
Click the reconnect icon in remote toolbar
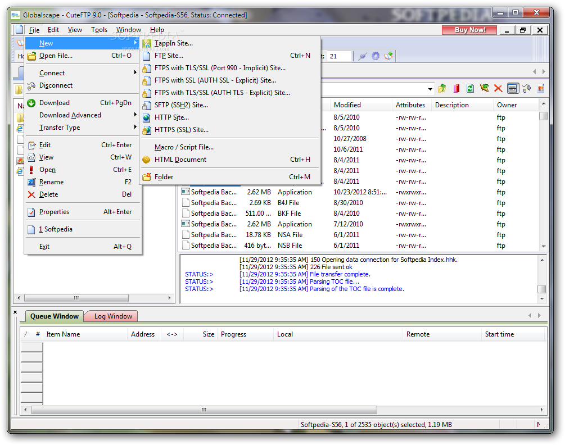(526, 88)
